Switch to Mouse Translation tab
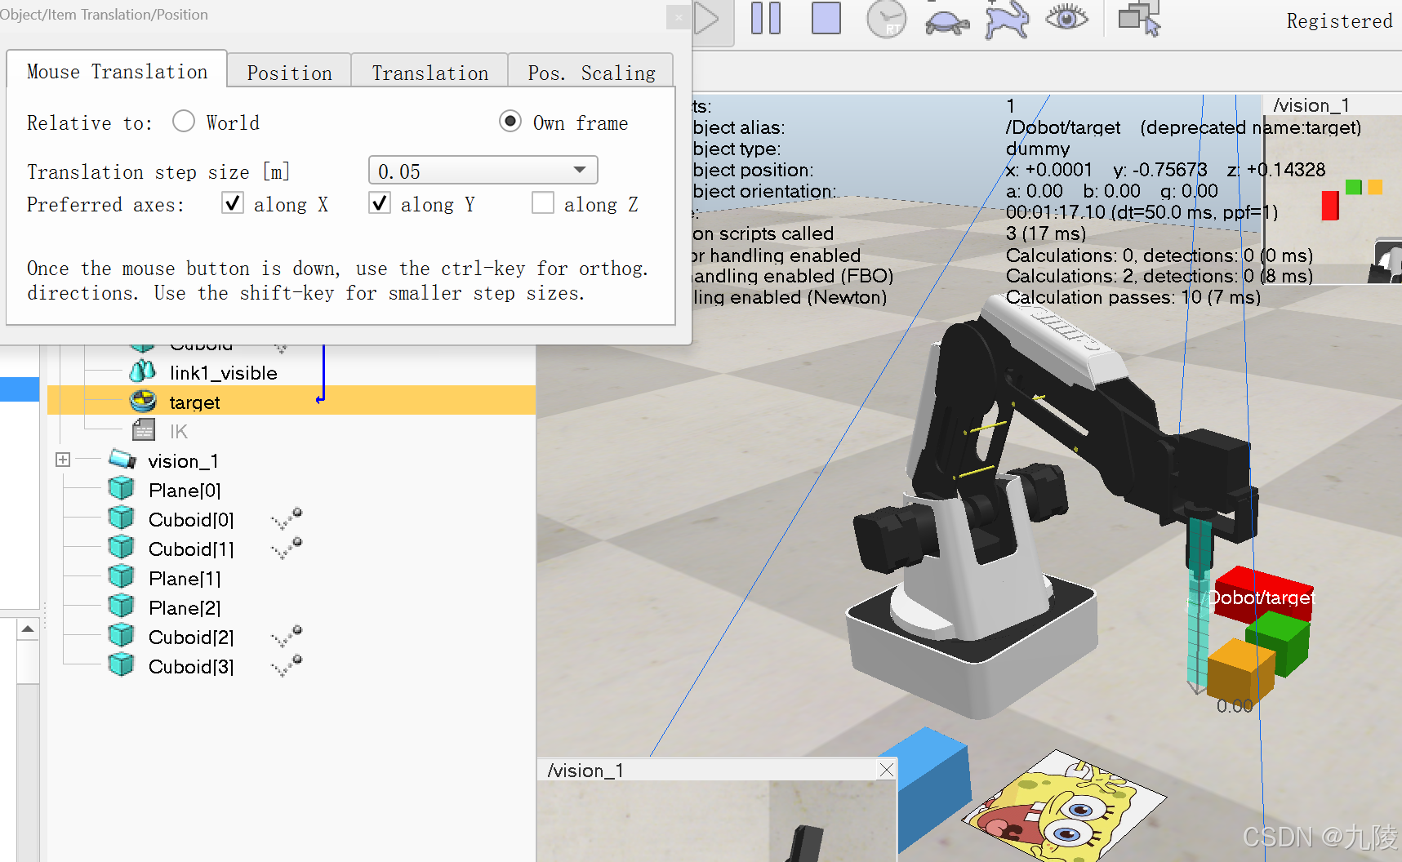The width and height of the screenshot is (1402, 862). coord(117,72)
